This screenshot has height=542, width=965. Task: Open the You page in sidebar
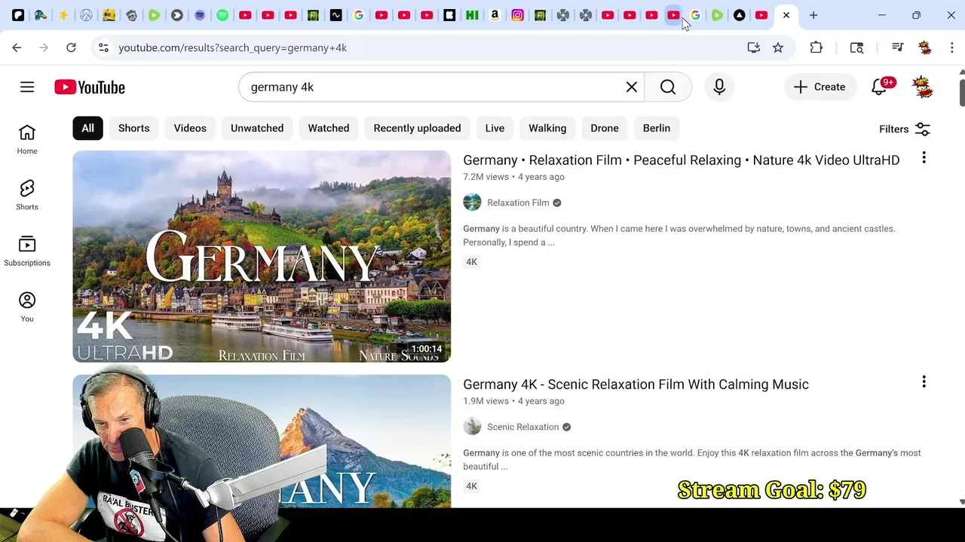click(27, 307)
